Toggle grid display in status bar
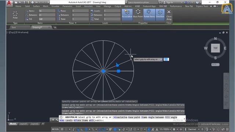The image size is (235, 132). click(62, 129)
